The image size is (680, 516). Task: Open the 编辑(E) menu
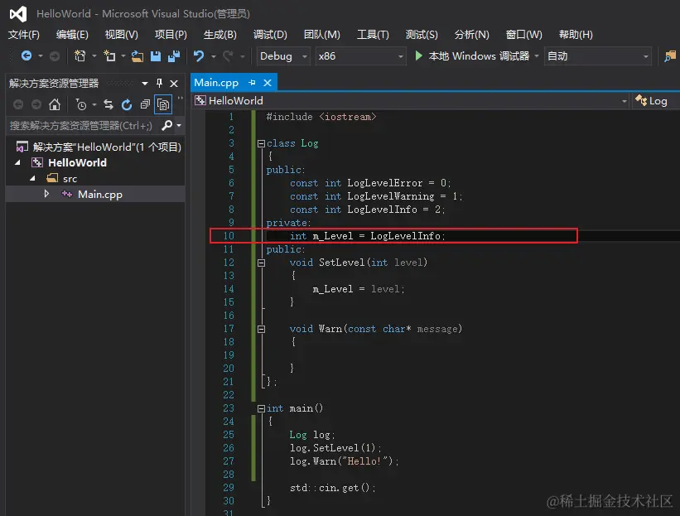pos(72,35)
